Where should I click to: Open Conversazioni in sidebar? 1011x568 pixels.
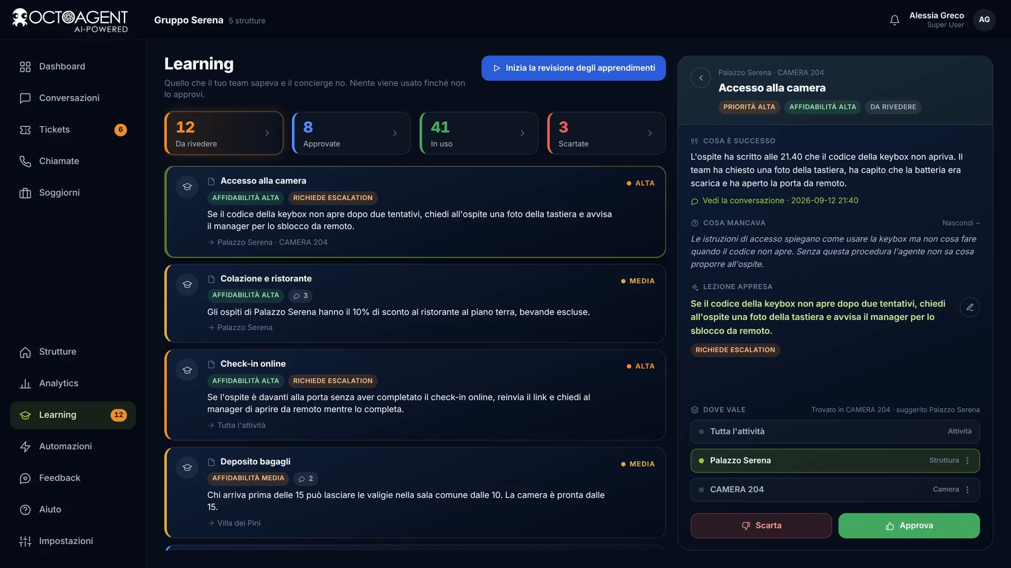73,98
